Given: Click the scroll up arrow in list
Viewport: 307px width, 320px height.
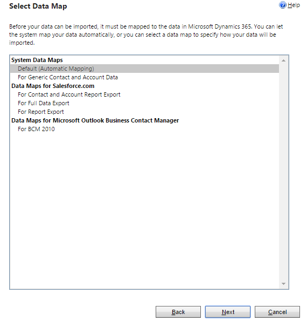Looking at the screenshot, I should click(283, 60).
